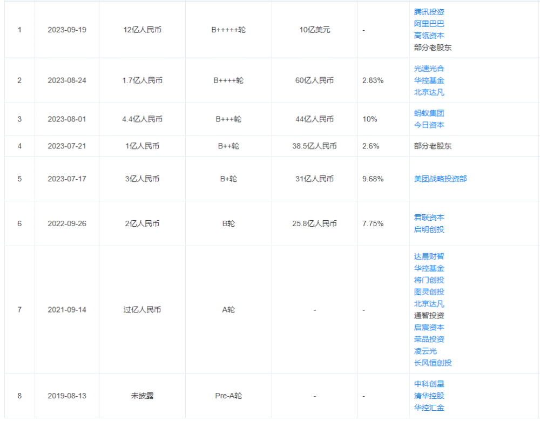Viewport: 540px width, 421px height.
Task: Select the date 2021-09-14
Action: pyautogui.click(x=67, y=310)
